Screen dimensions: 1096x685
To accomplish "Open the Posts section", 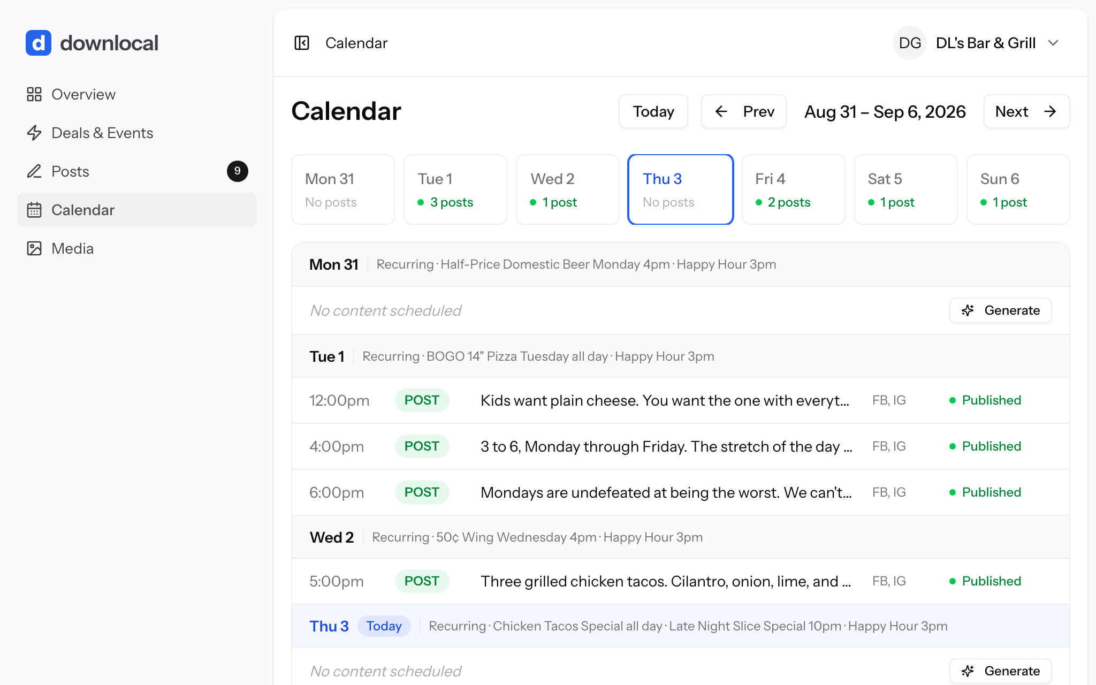I will [x=137, y=171].
